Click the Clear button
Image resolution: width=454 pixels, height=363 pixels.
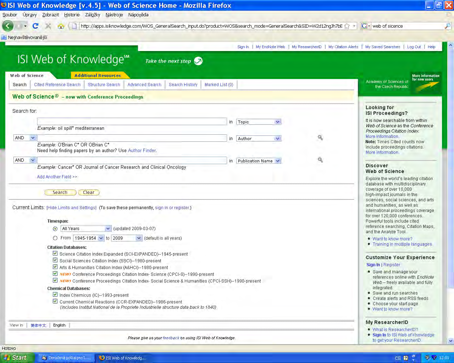(x=89, y=192)
